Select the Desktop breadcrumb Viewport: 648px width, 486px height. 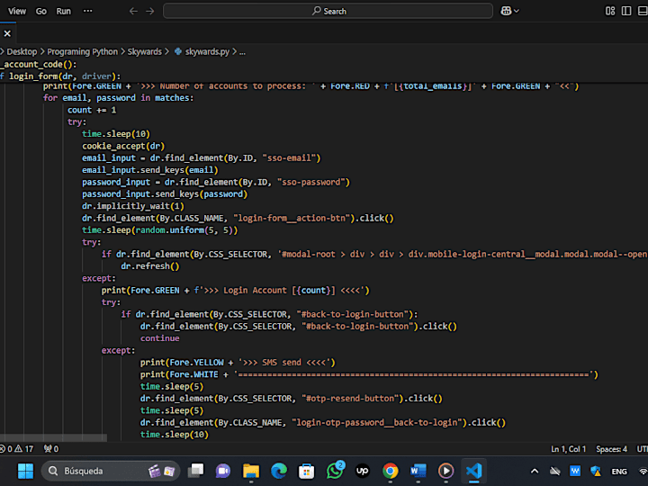pyautogui.click(x=22, y=51)
